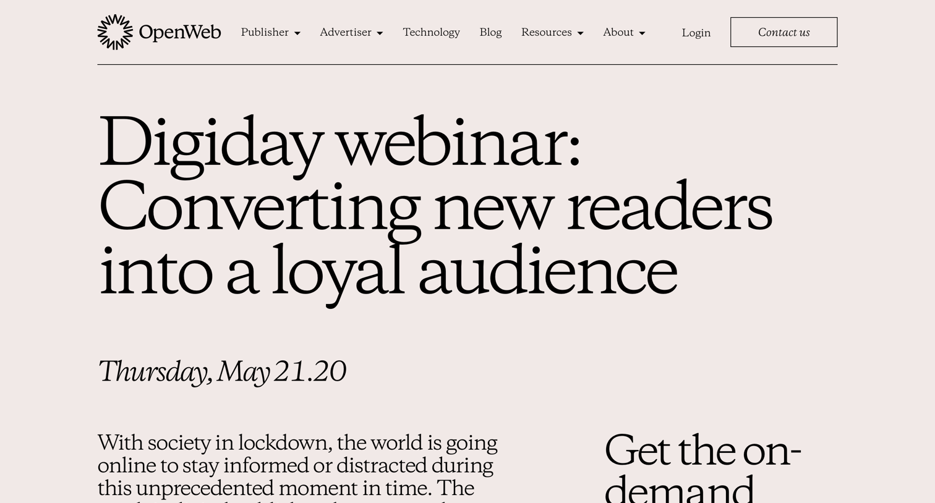Show the About dropdown menu
This screenshot has height=503, width=935.
pyautogui.click(x=624, y=32)
